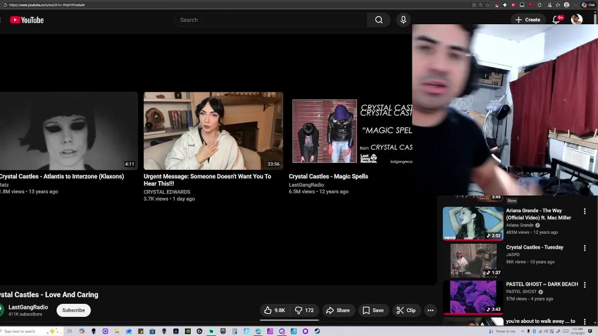Click the Share arrow button

tap(338, 310)
